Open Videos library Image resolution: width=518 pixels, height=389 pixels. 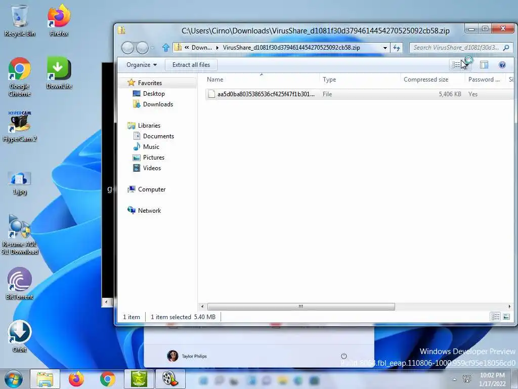tap(152, 168)
